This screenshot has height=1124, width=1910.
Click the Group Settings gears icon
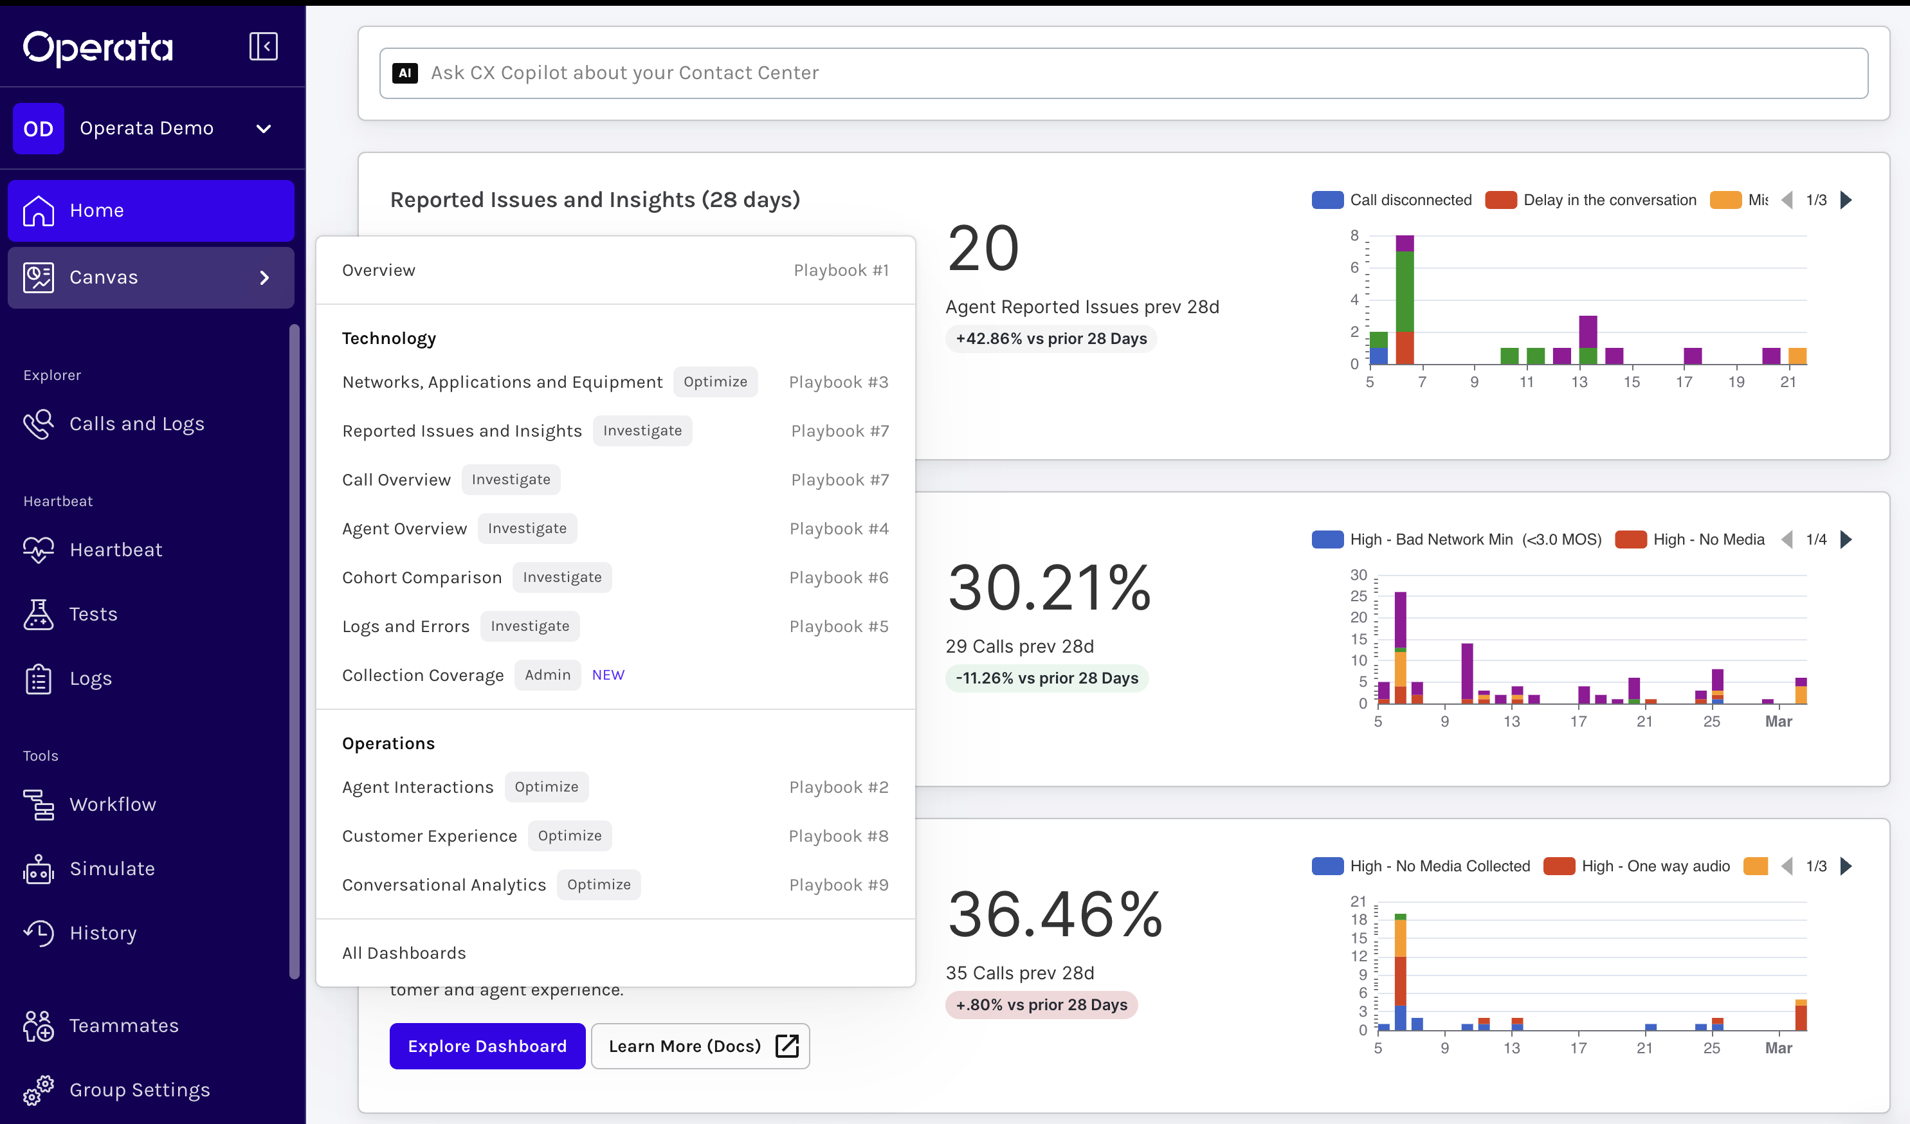coord(39,1090)
